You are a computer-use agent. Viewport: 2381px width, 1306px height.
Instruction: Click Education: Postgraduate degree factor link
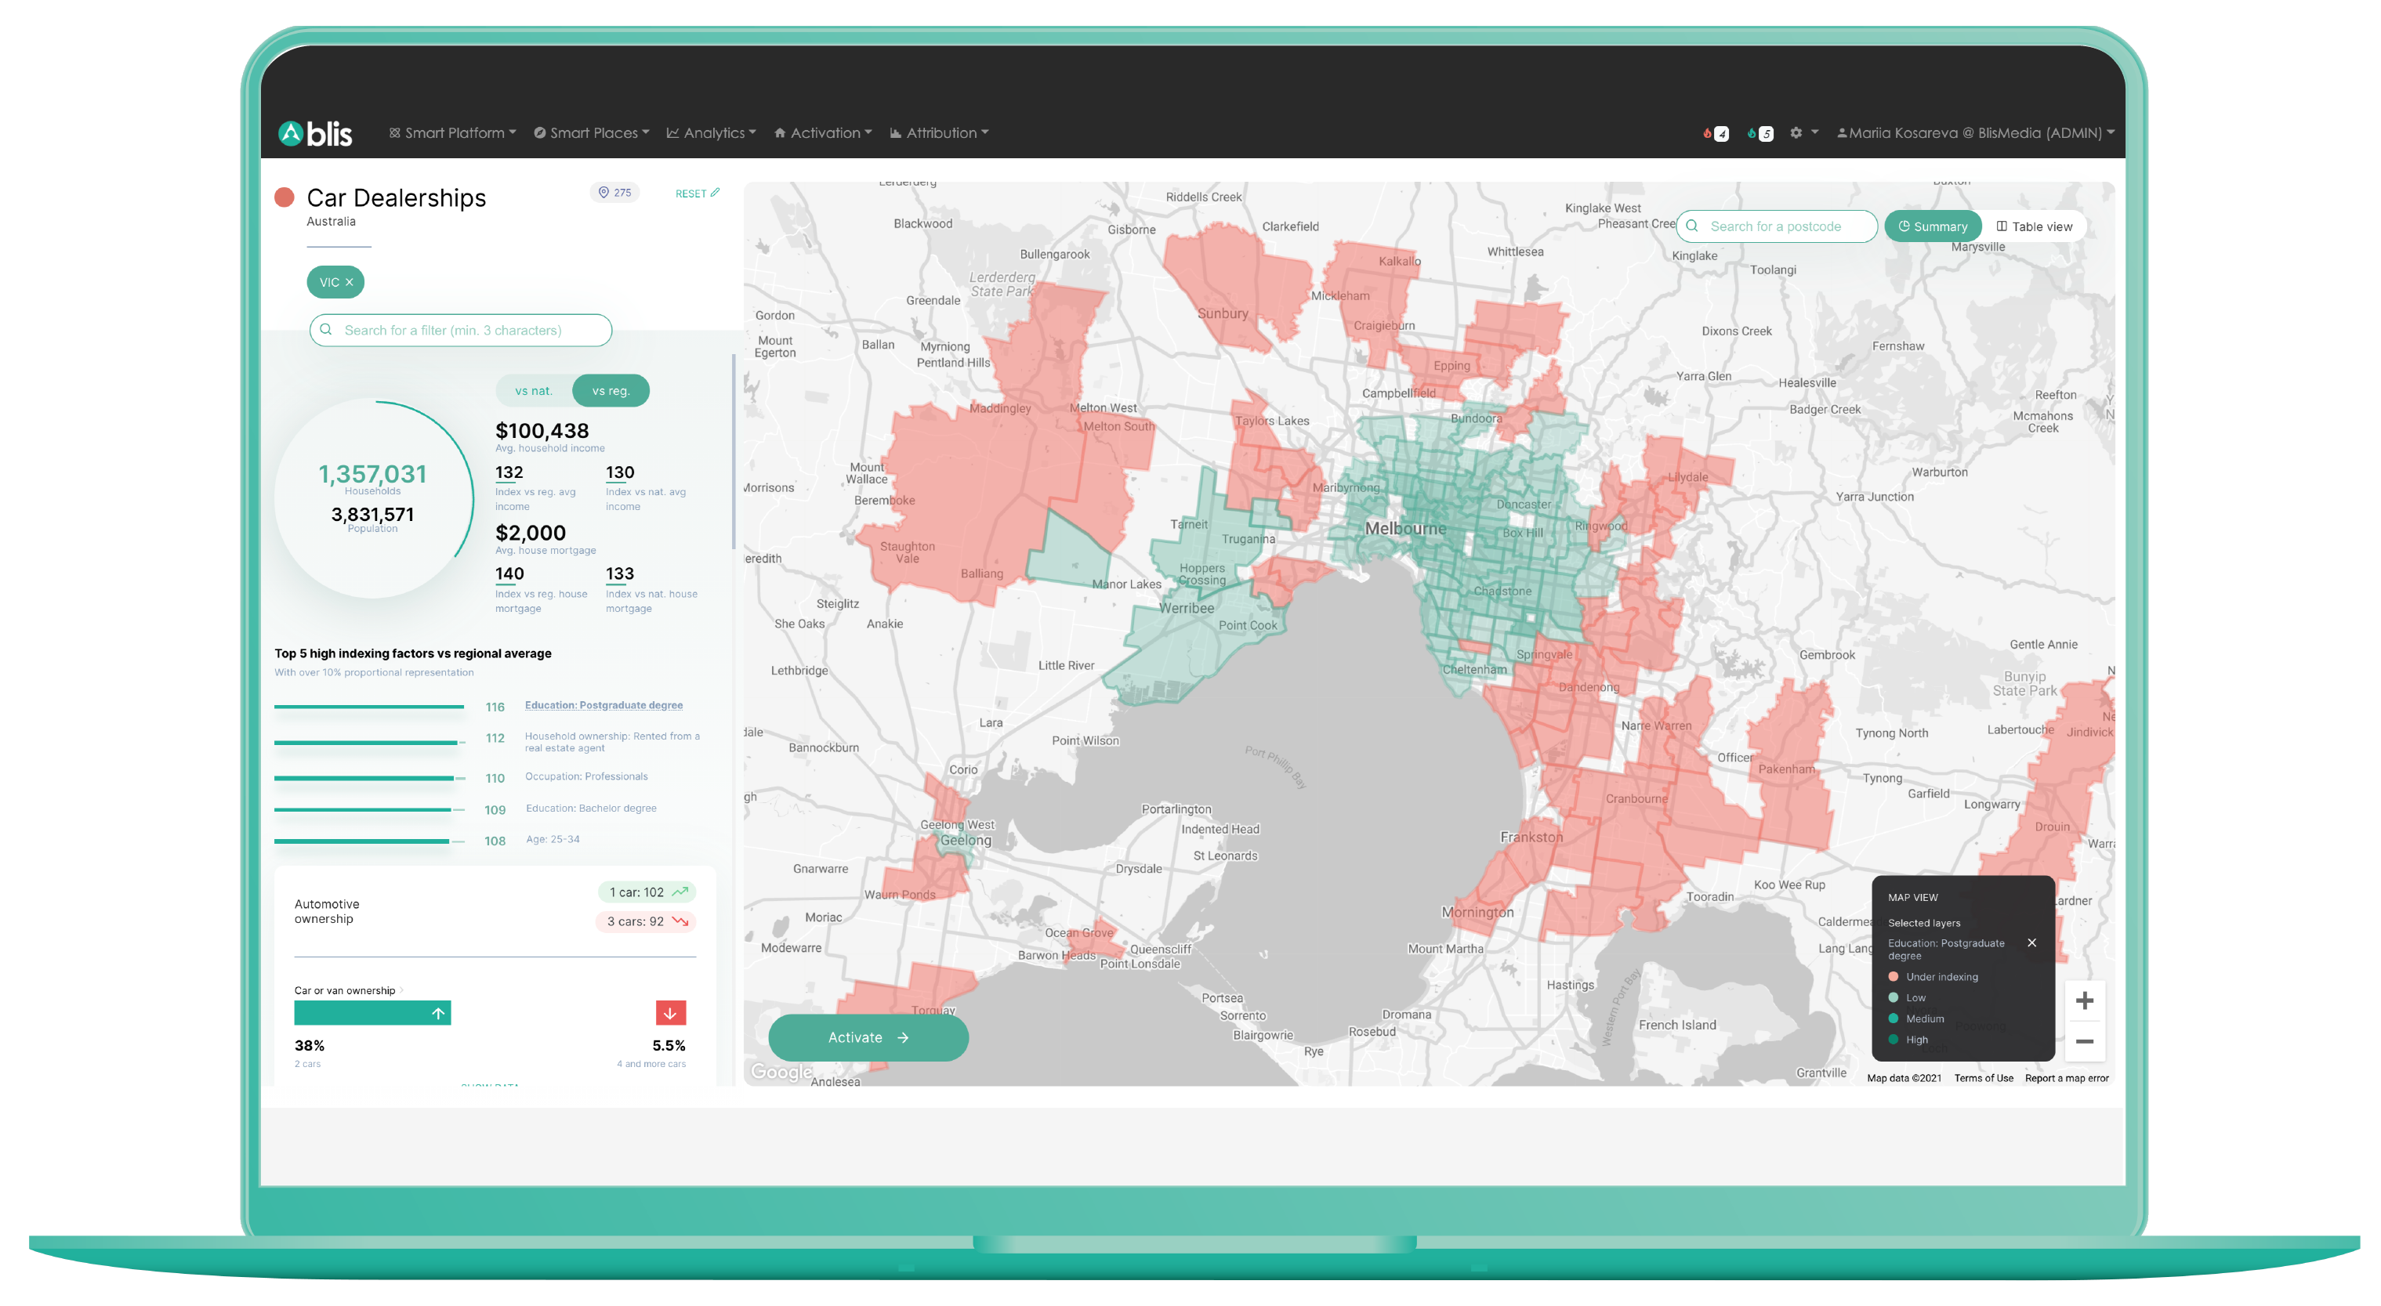(x=603, y=705)
